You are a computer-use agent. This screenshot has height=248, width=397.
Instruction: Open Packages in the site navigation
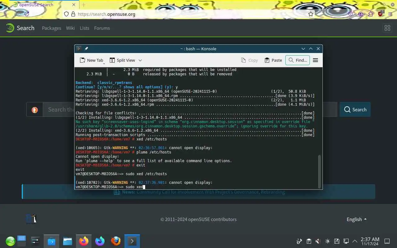click(51, 28)
